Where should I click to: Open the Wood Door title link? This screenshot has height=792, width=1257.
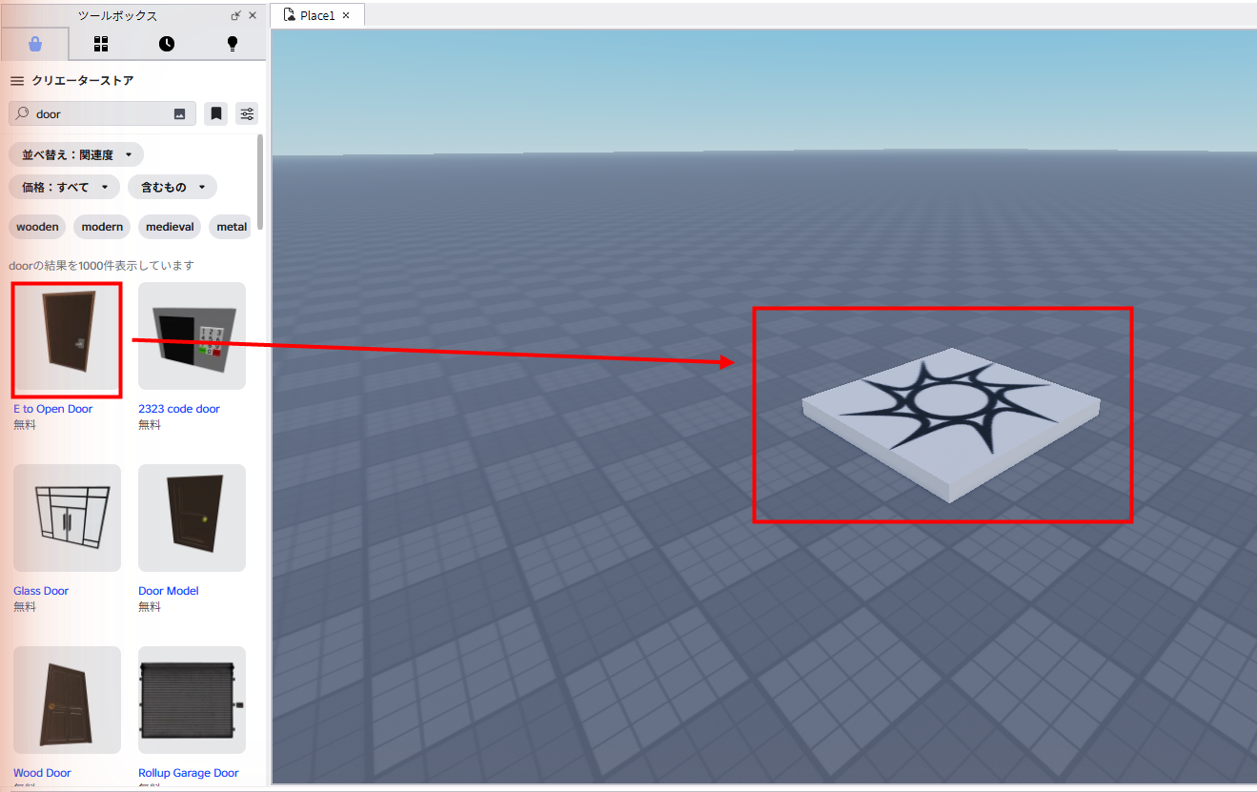(42, 773)
